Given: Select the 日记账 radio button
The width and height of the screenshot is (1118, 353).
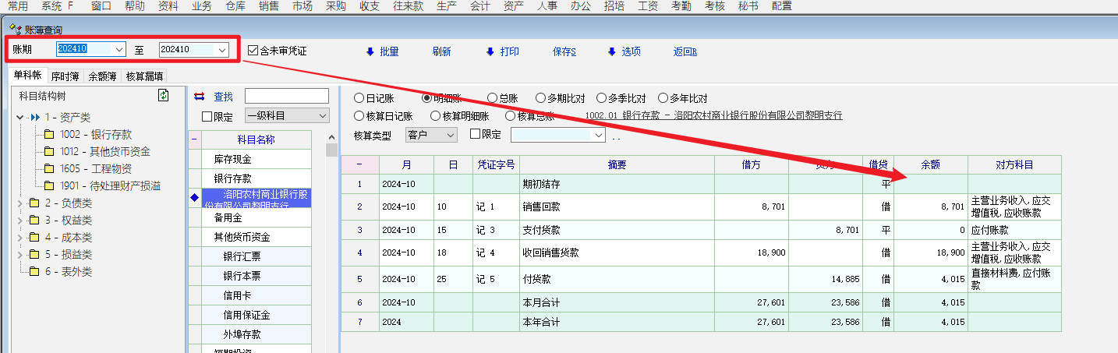Looking at the screenshot, I should click(x=359, y=99).
